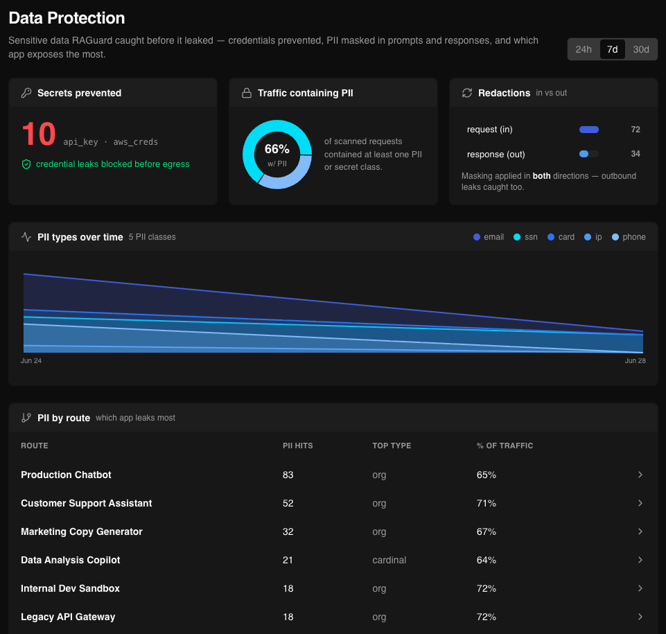Click the key icon beside Secrets prevented
The height and width of the screenshot is (634, 666).
click(26, 93)
